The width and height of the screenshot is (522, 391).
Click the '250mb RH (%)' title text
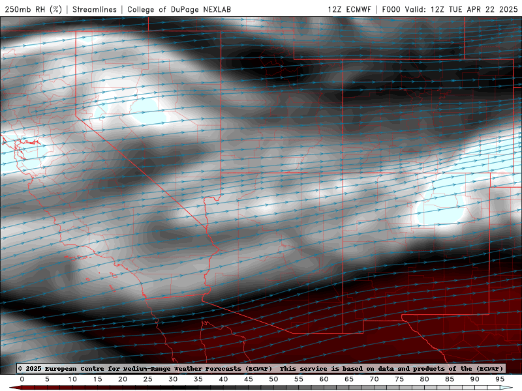click(x=34, y=9)
